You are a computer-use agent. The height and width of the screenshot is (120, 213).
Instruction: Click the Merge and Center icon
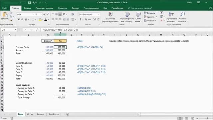[73, 19]
